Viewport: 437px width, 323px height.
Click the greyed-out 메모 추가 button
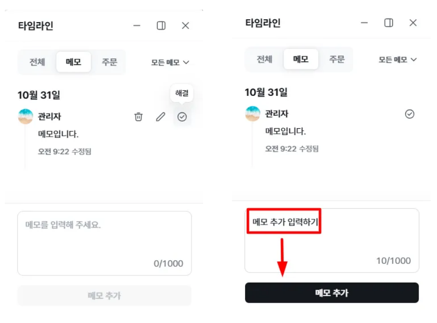click(x=104, y=296)
